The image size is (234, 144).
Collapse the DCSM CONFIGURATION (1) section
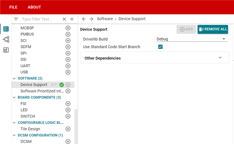(14, 135)
